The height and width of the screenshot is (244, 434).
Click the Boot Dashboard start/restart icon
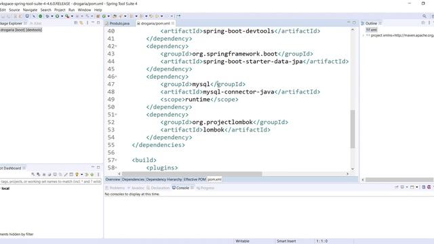pyautogui.click(x=33, y=175)
